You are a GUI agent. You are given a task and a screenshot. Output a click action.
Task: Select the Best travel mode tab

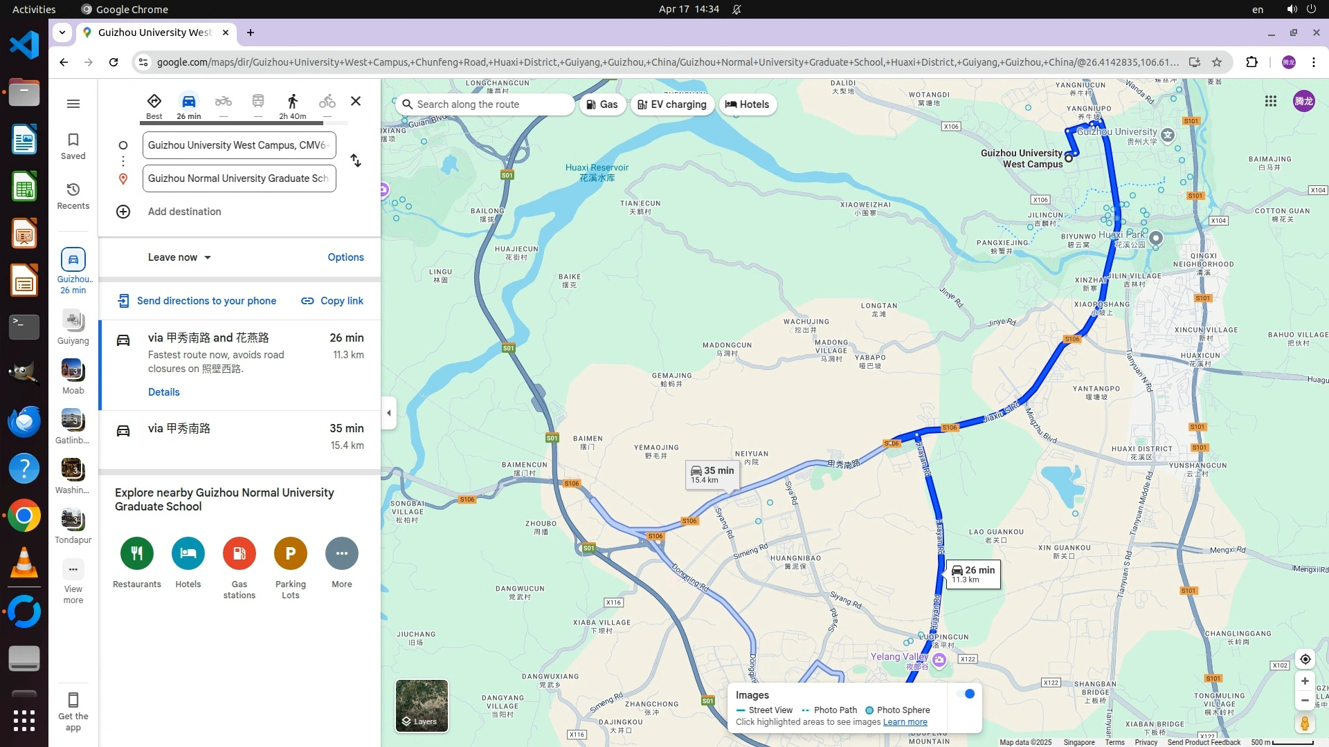pos(154,106)
